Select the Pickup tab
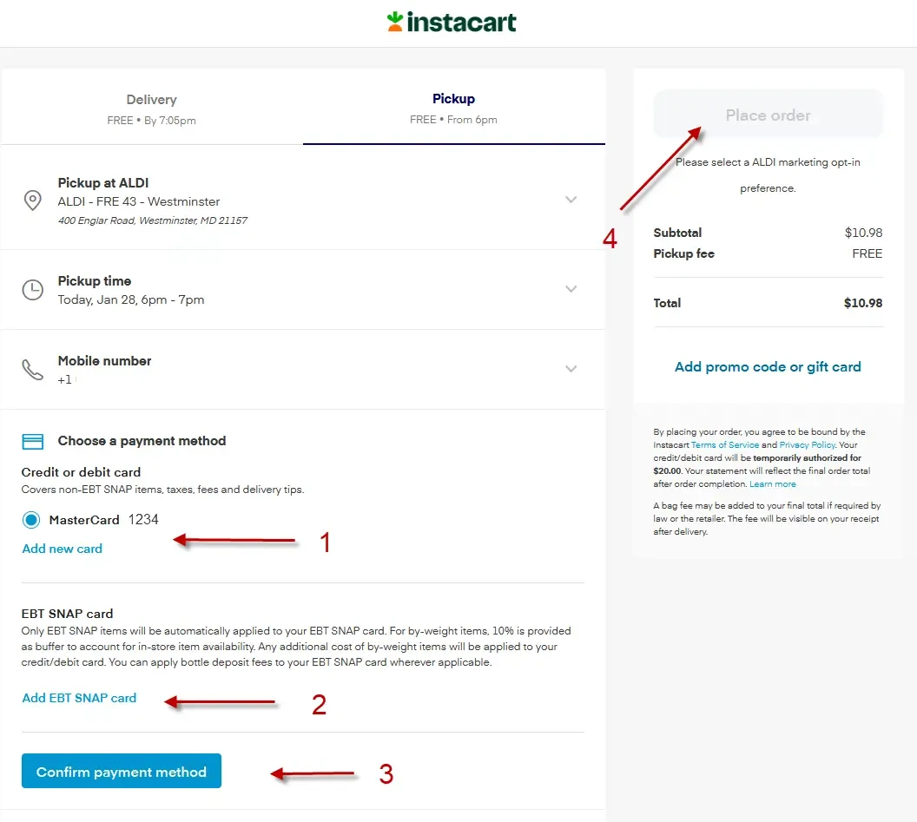The width and height of the screenshot is (917, 822). (x=454, y=109)
